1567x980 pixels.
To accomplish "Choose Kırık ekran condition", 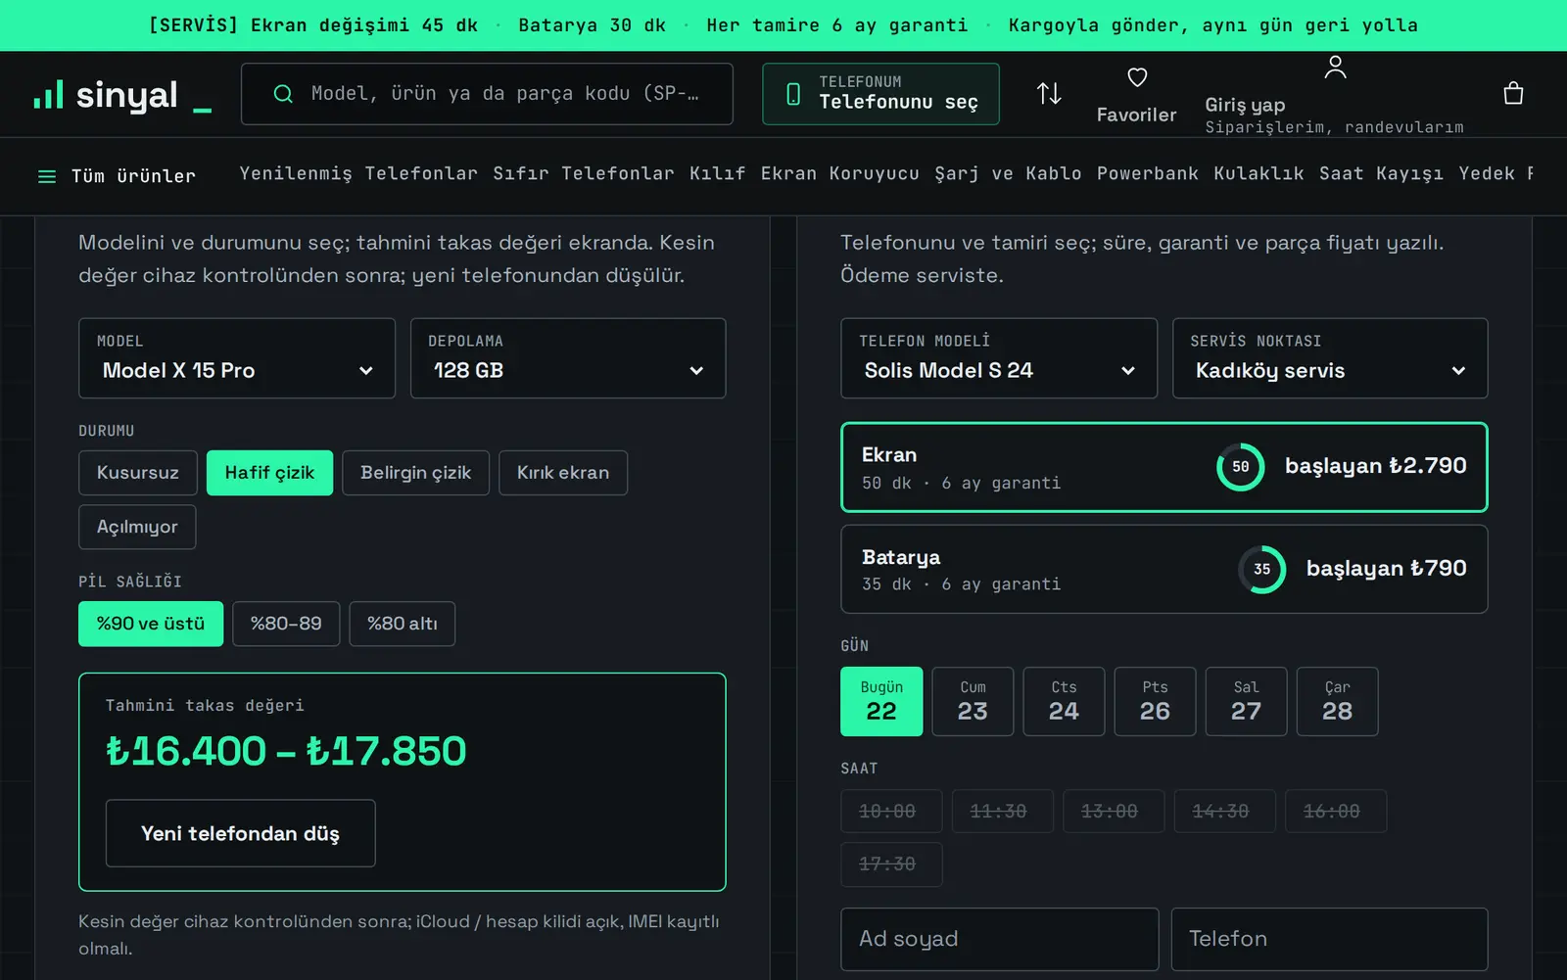I will click(x=563, y=473).
